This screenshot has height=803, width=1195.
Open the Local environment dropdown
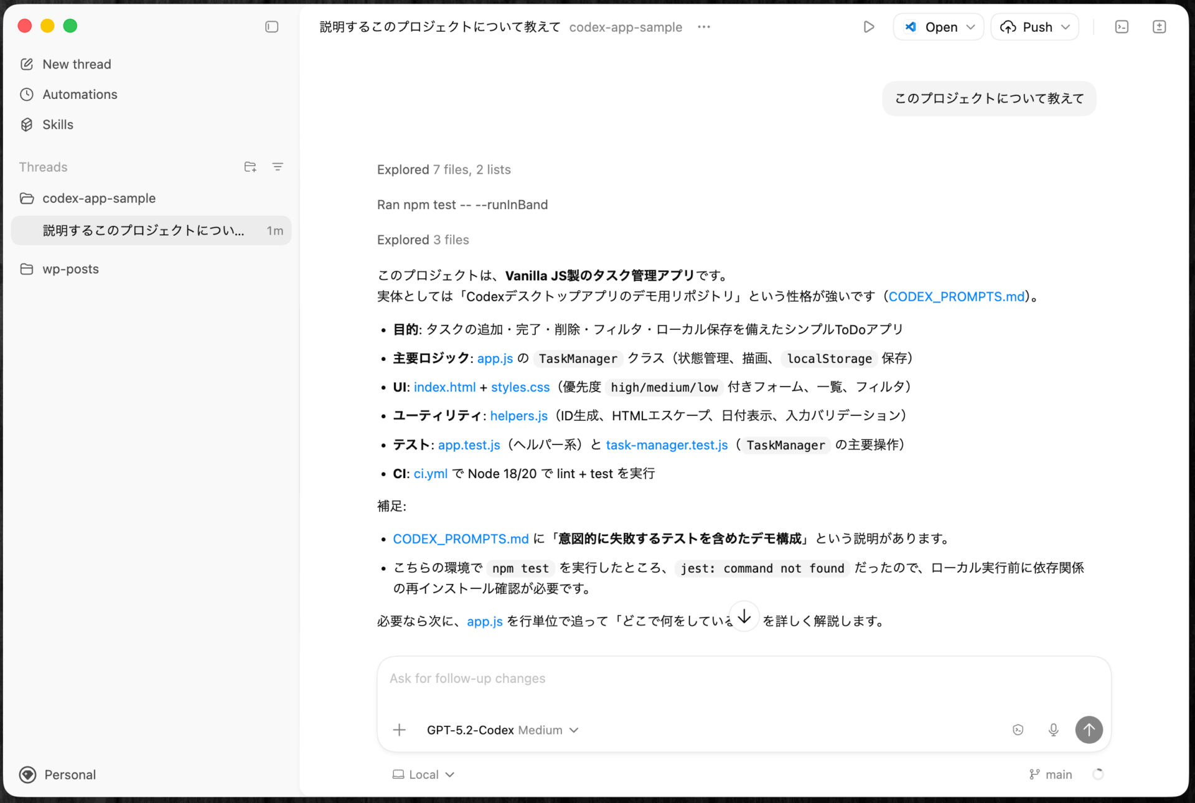point(423,774)
